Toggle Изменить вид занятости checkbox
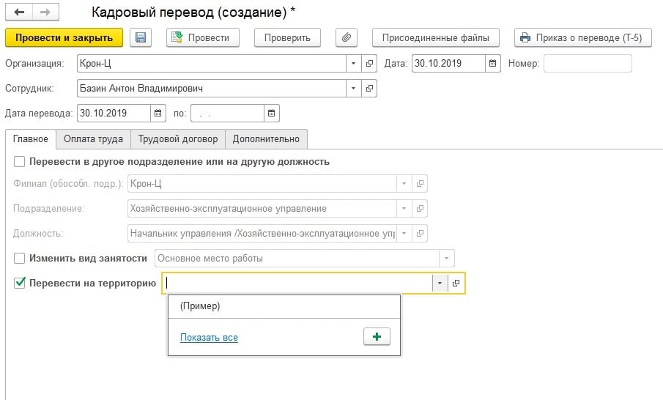The height and width of the screenshot is (400, 663). click(x=20, y=259)
